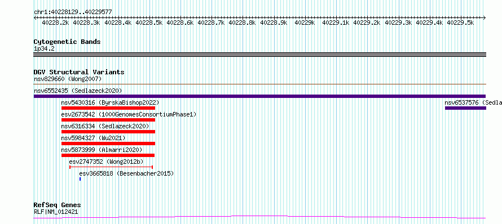The image size is (502, 224).
Task: Click the 40228.4k ruler tick label
Action: [x=118, y=23]
